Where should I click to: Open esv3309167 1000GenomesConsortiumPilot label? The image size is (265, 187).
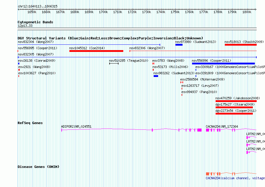230,67
